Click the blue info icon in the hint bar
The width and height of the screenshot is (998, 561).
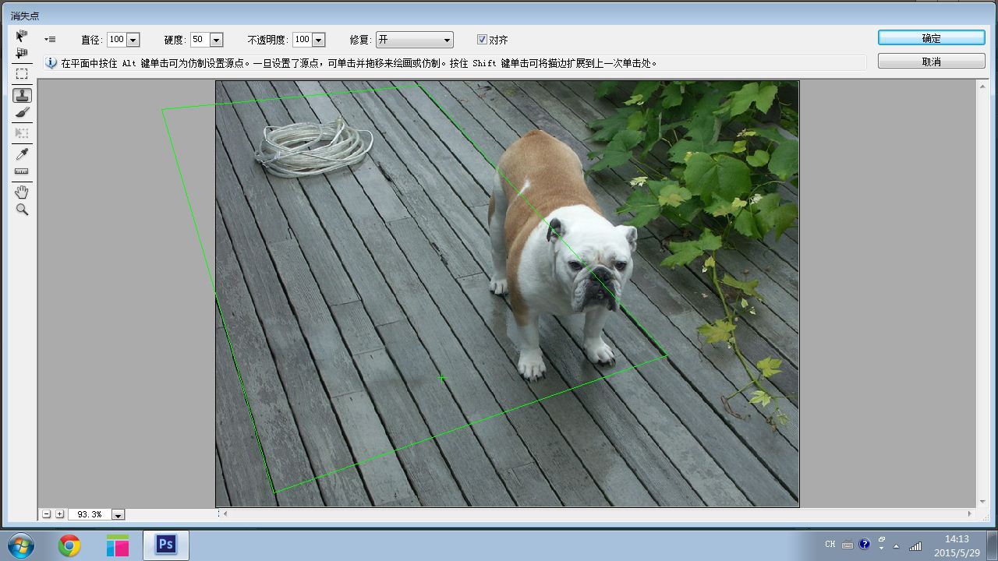point(51,63)
